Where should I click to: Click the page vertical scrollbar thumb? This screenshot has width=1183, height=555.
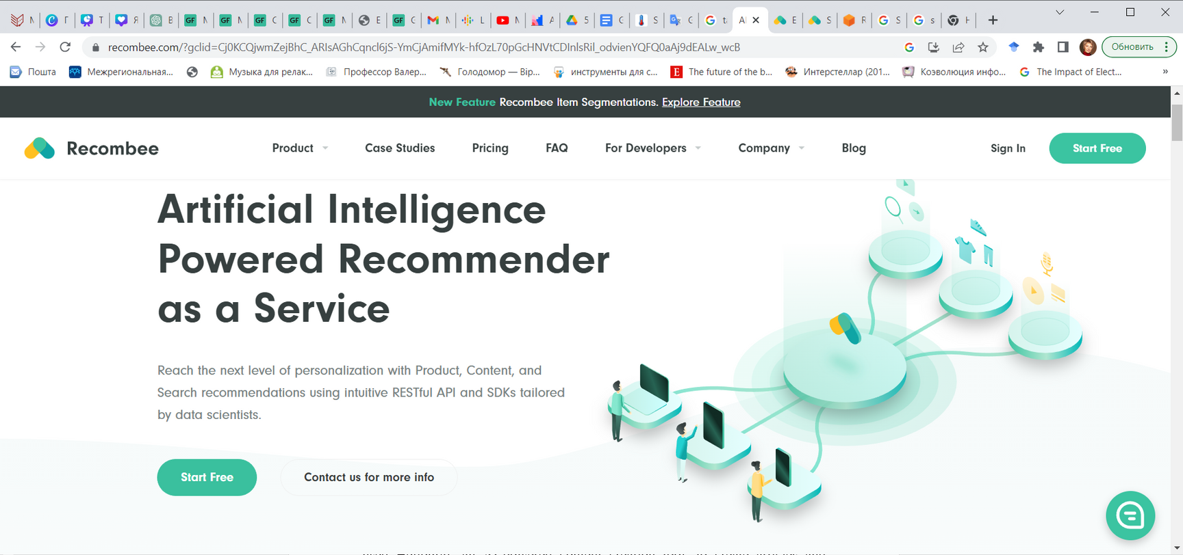(x=1177, y=122)
